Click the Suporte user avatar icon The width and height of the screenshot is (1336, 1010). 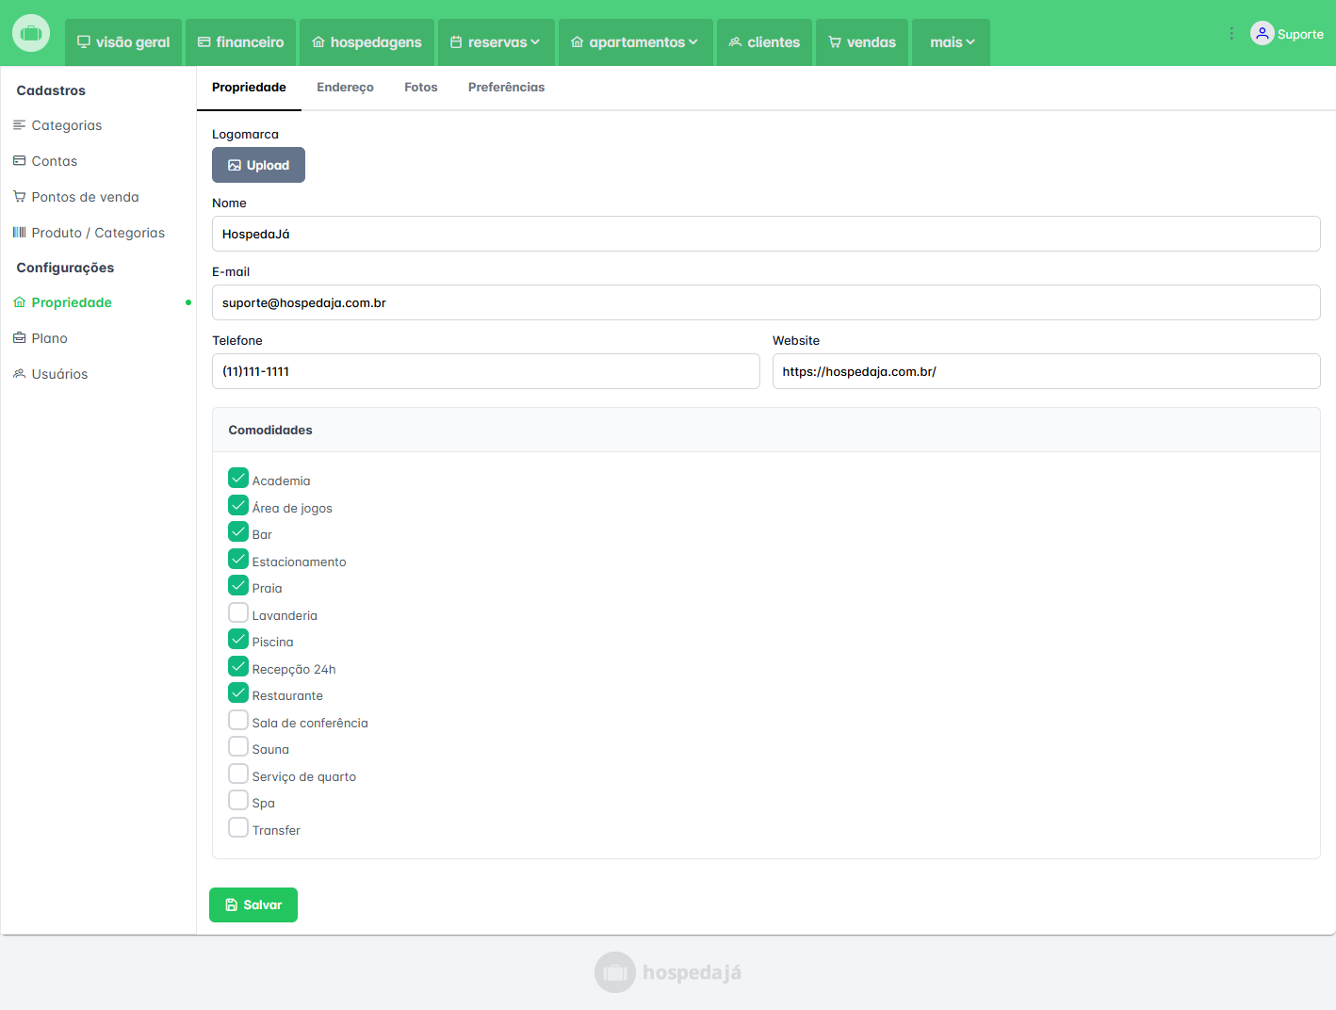point(1262,34)
